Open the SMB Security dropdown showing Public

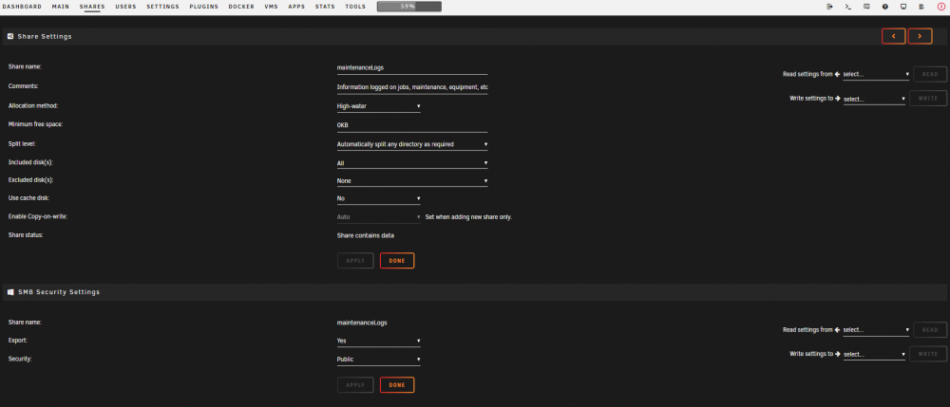pos(379,360)
